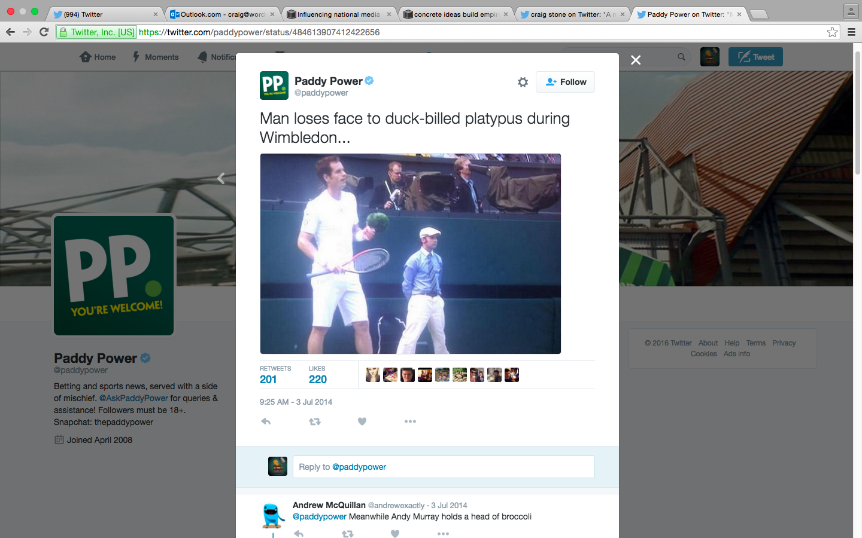Image resolution: width=862 pixels, height=538 pixels.
Task: Open Moments in Twitter navigation
Action: [156, 57]
